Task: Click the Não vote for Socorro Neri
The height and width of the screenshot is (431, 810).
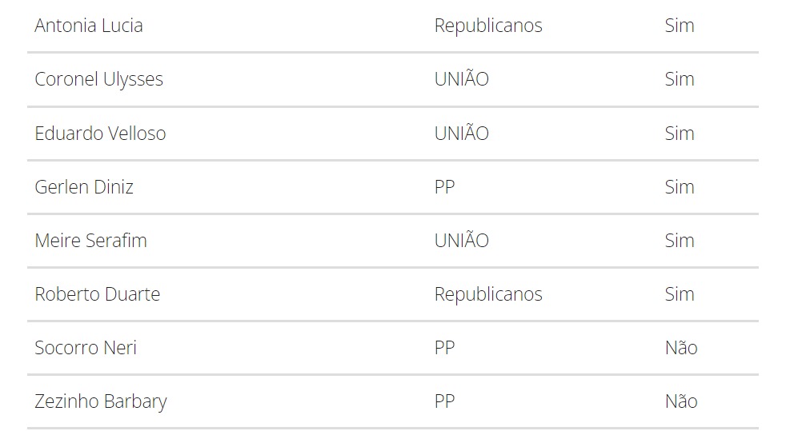Action: pyautogui.click(x=681, y=347)
